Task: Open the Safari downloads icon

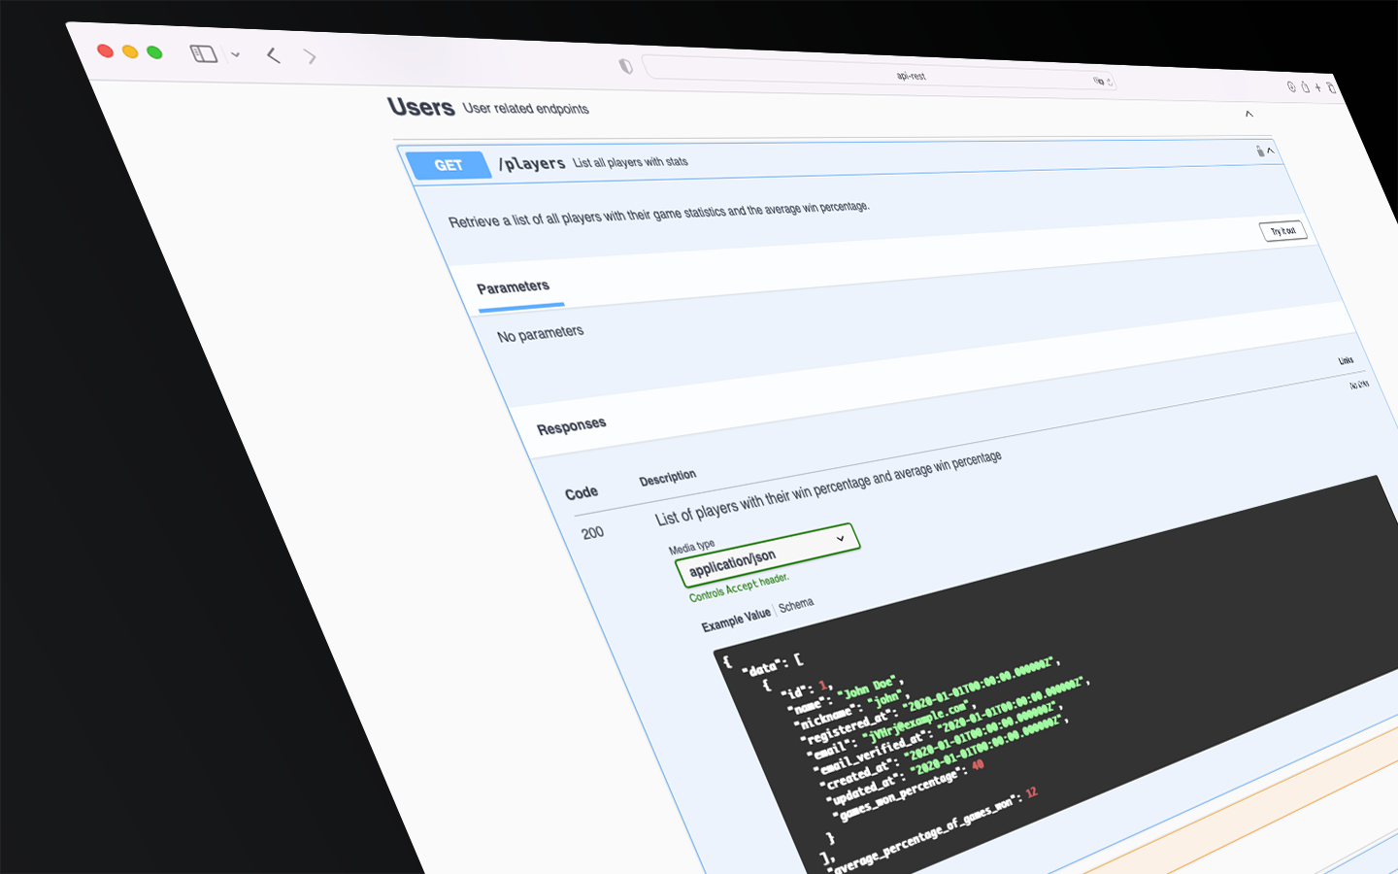Action: [x=1291, y=86]
